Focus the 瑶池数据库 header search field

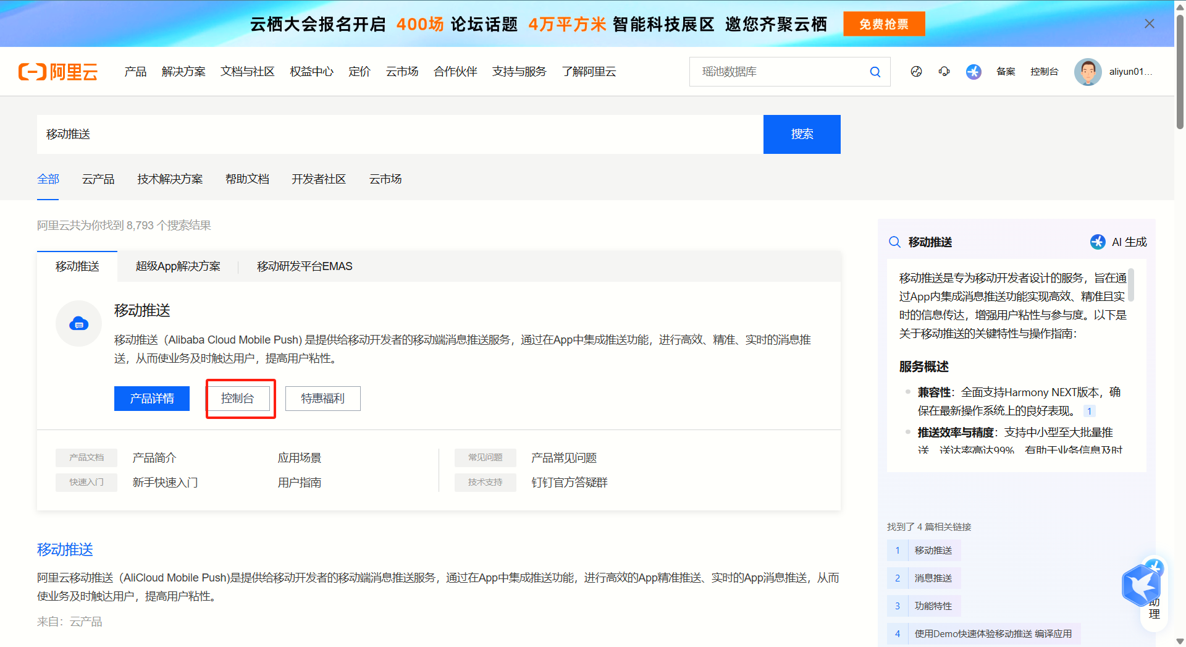pyautogui.click(x=778, y=72)
